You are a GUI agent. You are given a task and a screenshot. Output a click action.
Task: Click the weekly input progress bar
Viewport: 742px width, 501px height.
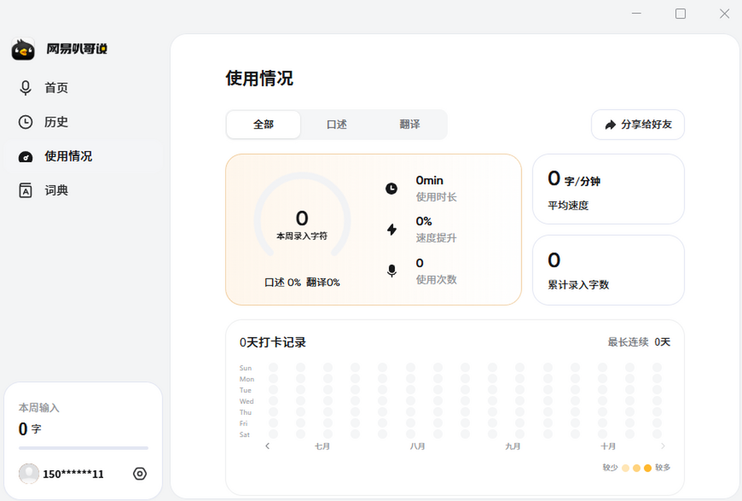[83, 448]
